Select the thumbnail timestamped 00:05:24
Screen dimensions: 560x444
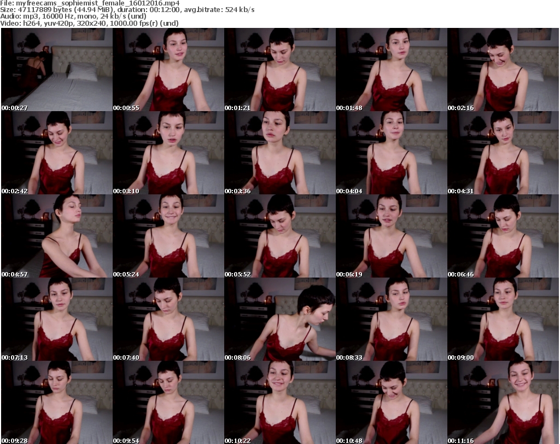(x=168, y=237)
